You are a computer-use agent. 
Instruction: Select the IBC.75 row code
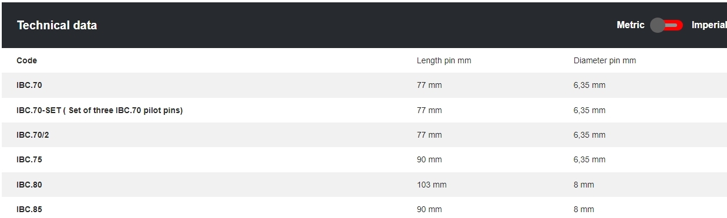point(29,159)
